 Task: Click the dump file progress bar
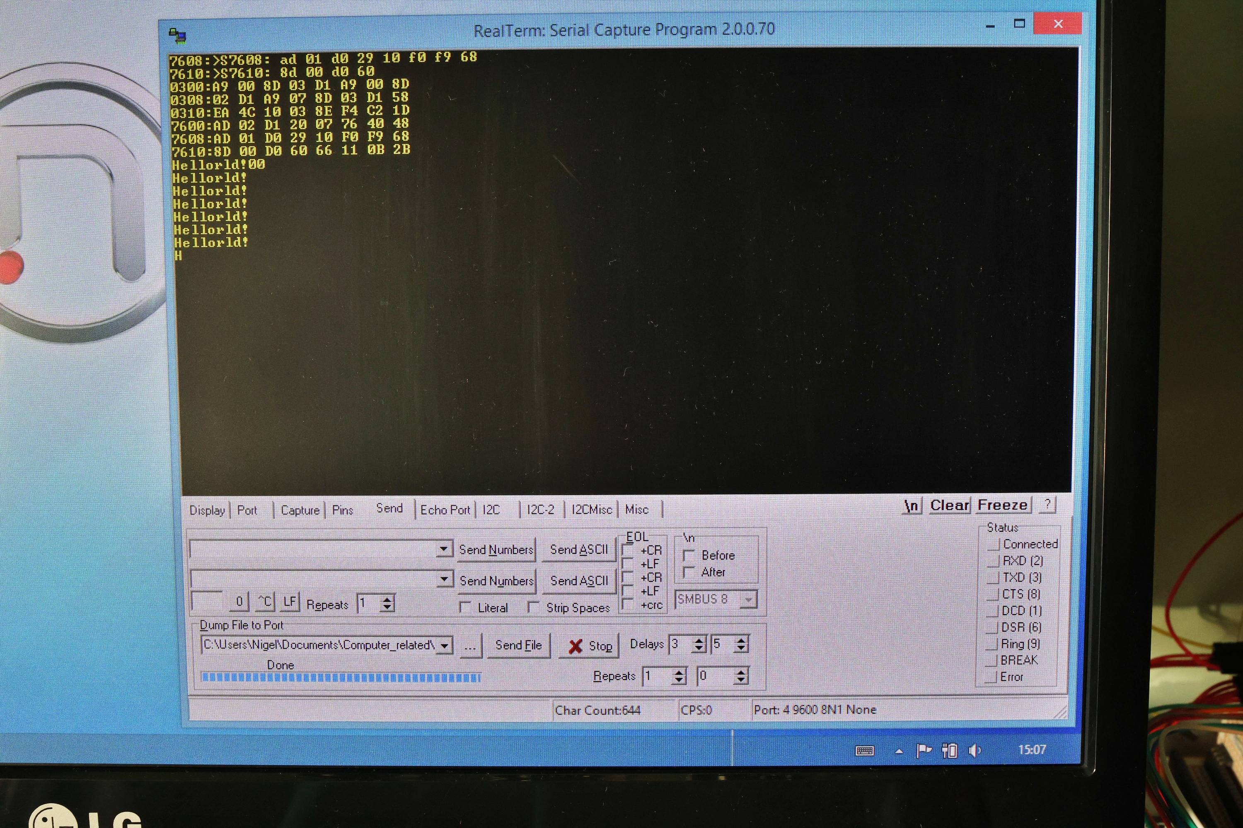click(341, 677)
